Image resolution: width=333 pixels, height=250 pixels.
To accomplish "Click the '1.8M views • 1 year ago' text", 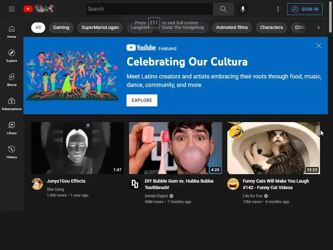I will pos(68,195).
